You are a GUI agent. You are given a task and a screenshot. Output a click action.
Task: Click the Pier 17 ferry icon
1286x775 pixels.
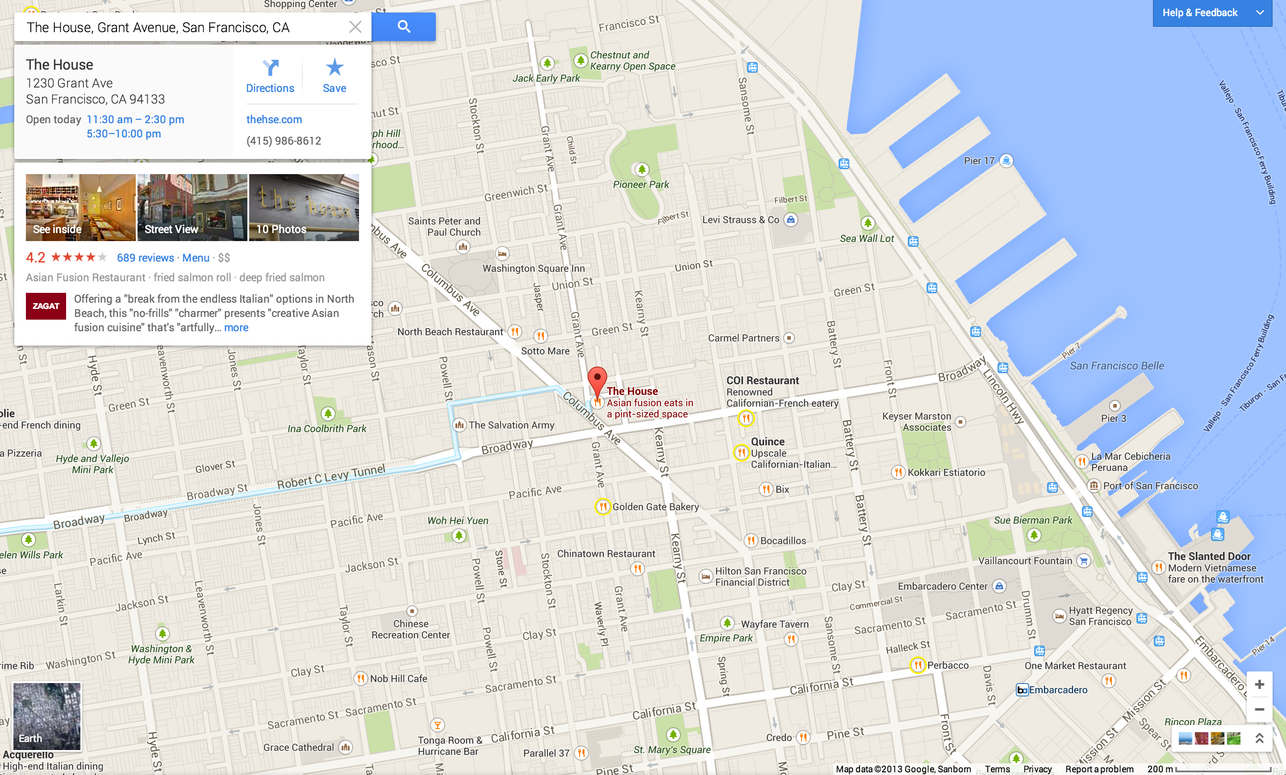pyautogui.click(x=1006, y=160)
